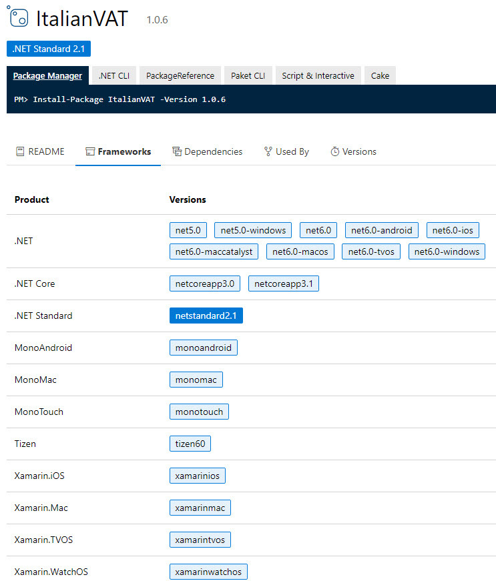Click the .NET Core product row label
496x581 pixels.
click(35, 284)
